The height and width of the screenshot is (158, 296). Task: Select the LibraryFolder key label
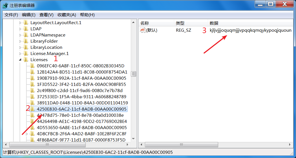click(44, 41)
